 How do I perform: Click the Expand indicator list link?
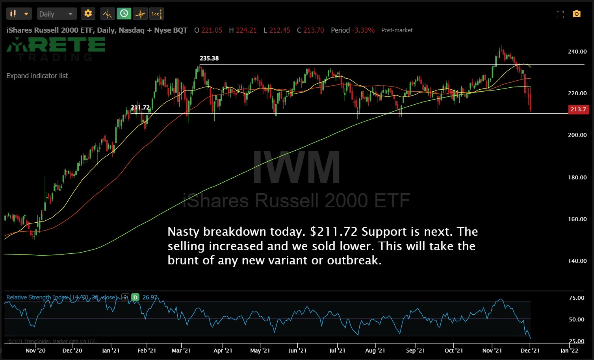tap(37, 76)
